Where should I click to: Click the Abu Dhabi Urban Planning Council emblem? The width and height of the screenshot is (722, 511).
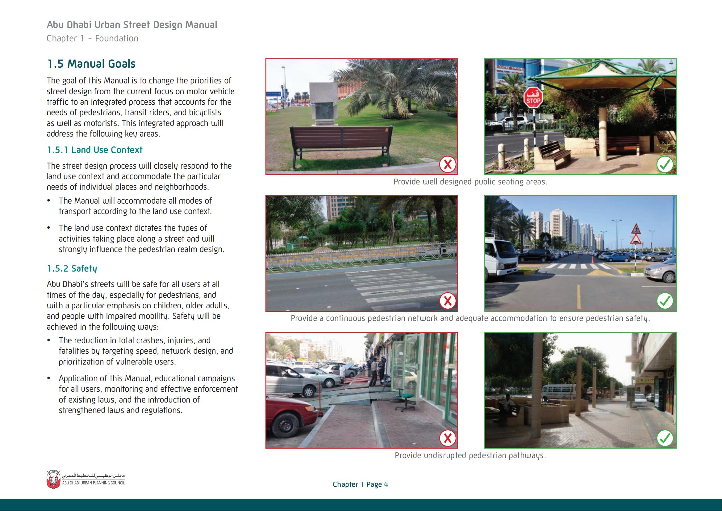(53, 479)
